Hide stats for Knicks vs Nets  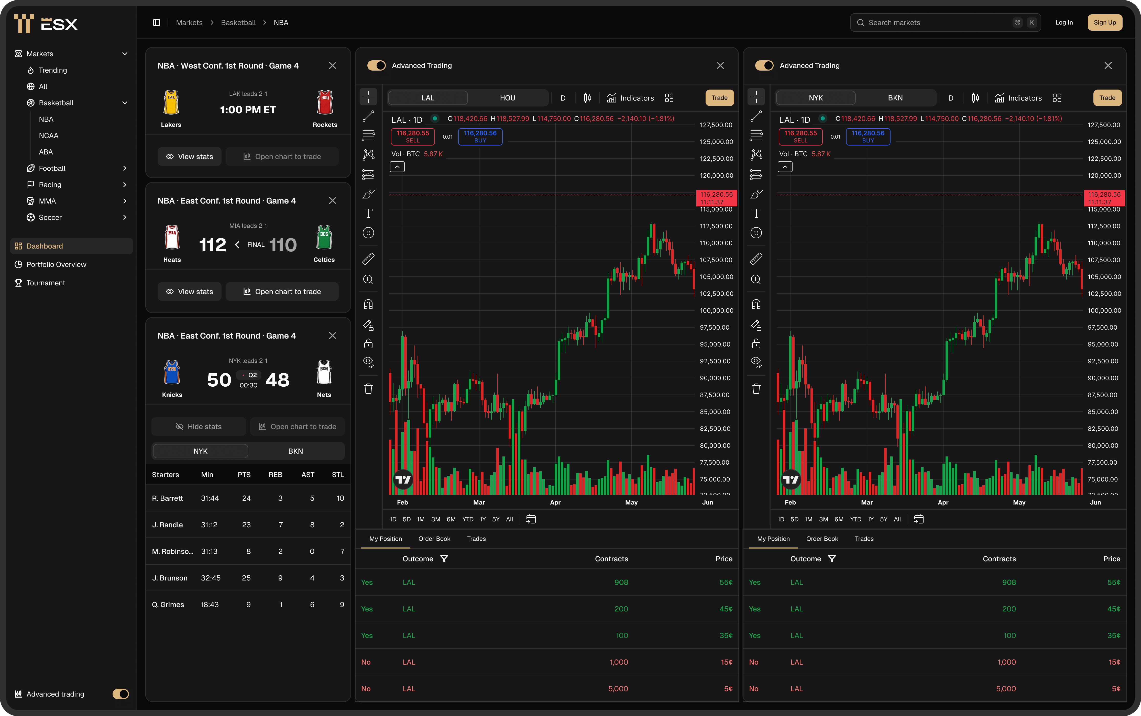click(199, 426)
